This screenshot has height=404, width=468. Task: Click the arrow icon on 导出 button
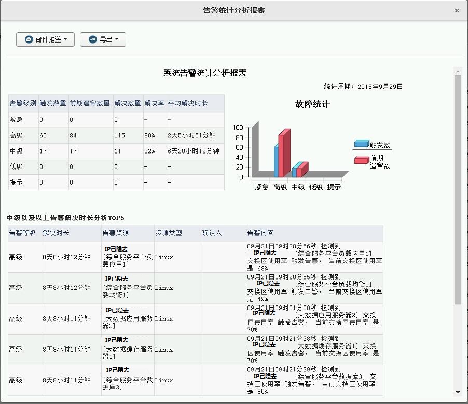[x=93, y=39]
